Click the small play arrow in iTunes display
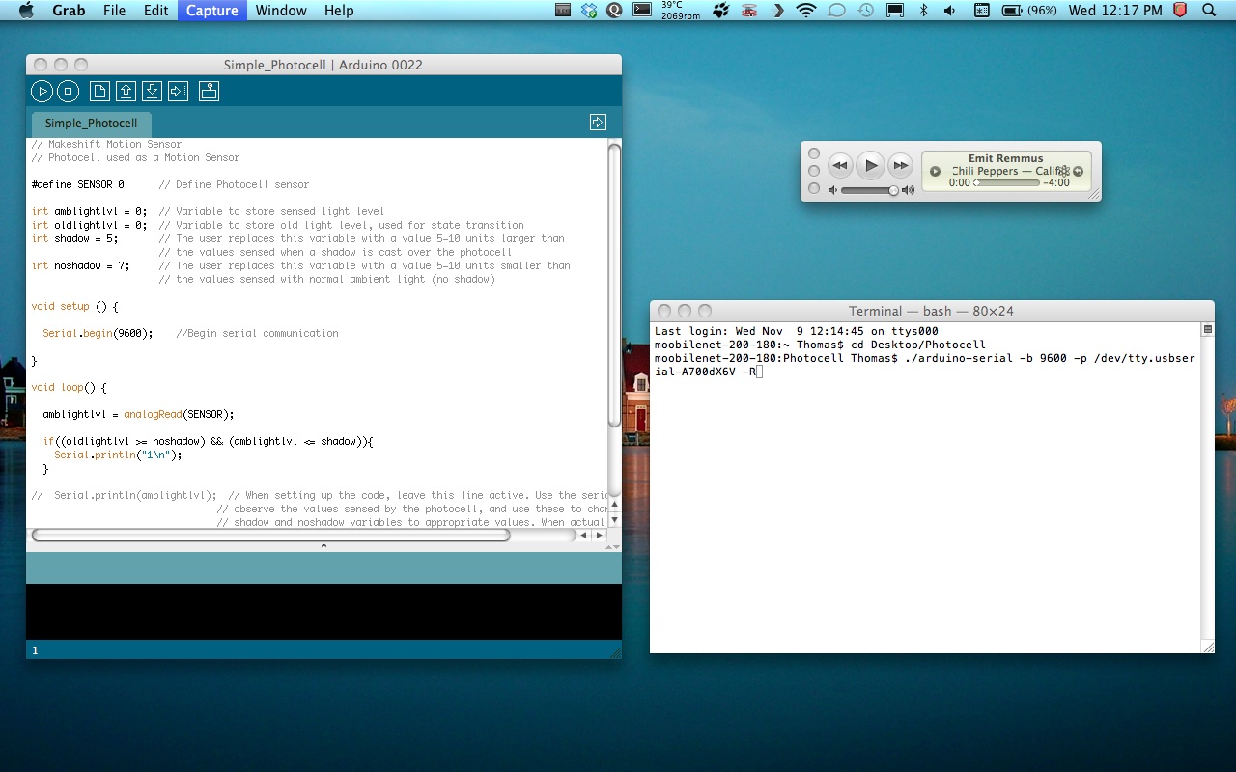This screenshot has height=772, width=1236. 935,172
